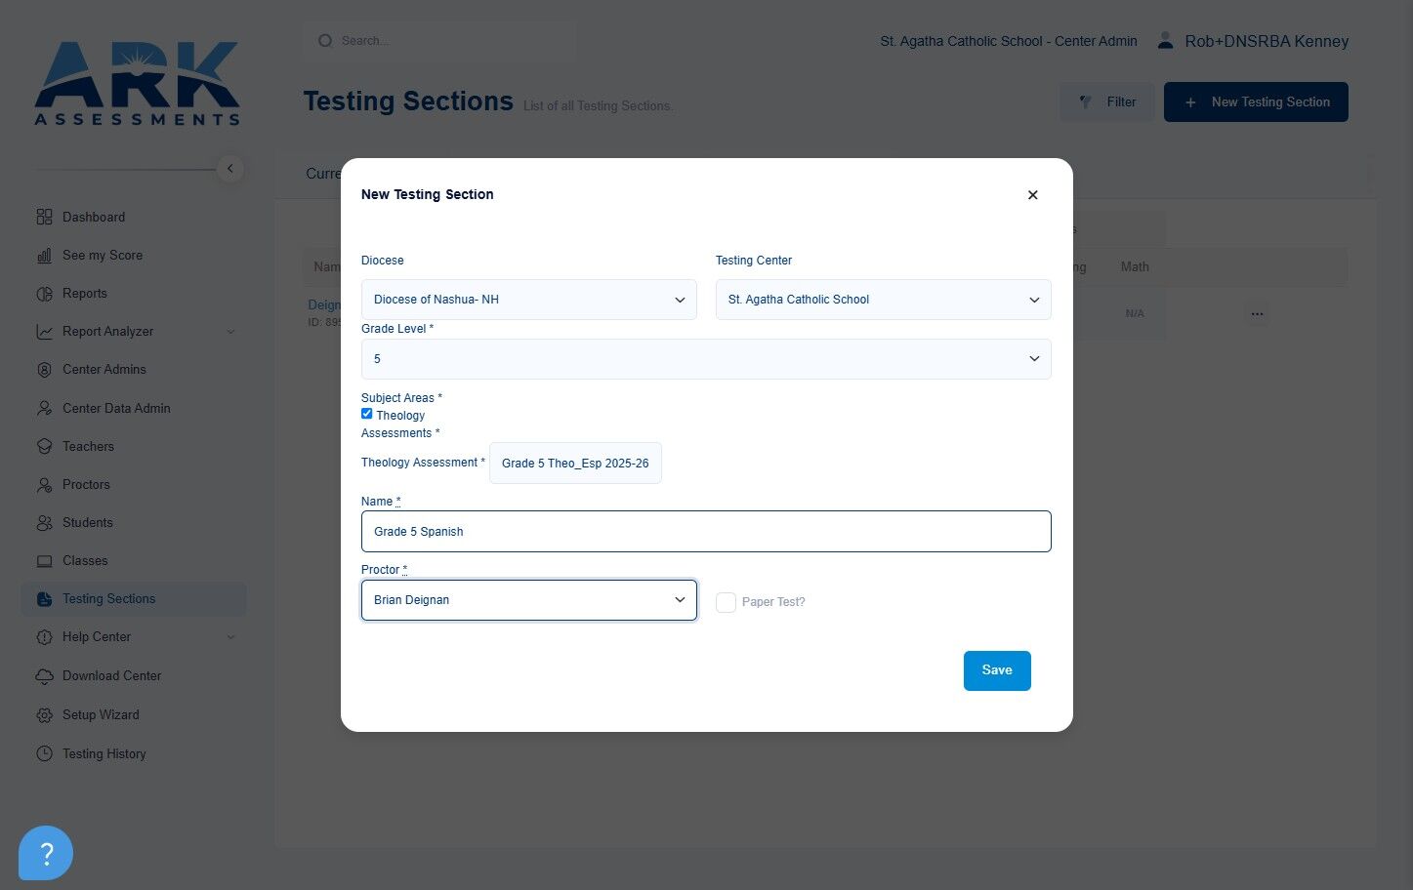Collapse sidebar with the left chevron button
The width and height of the screenshot is (1413, 890).
229,169
